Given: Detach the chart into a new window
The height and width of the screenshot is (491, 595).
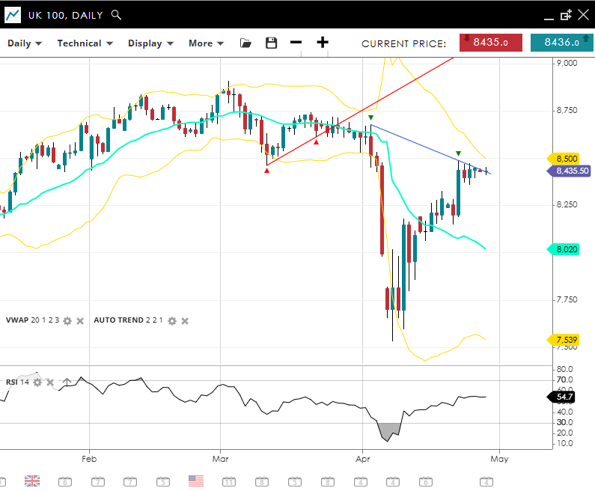Looking at the screenshot, I should (x=566, y=14).
